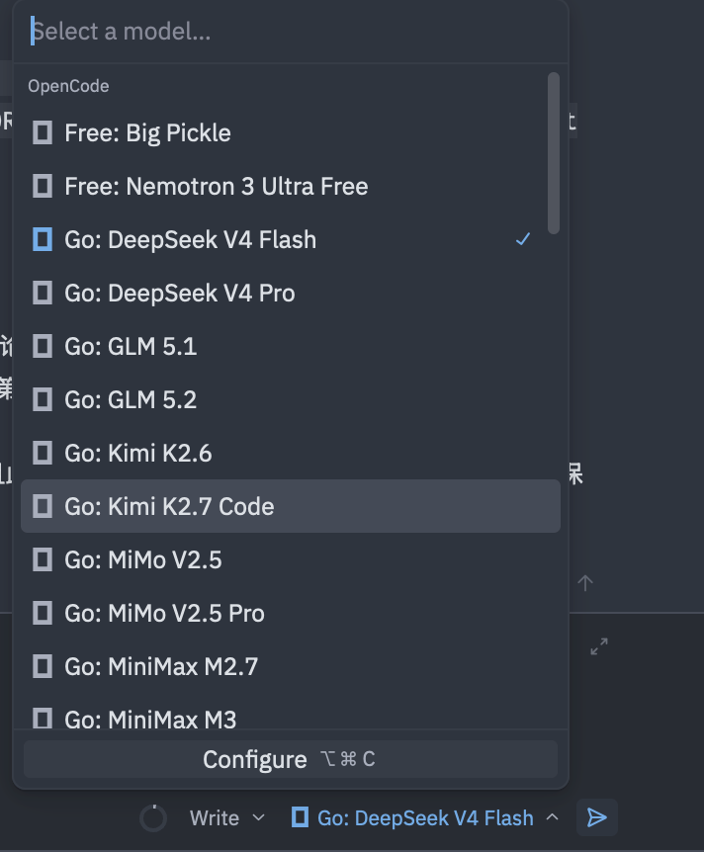Click the circular progress indicator icon

(x=153, y=817)
